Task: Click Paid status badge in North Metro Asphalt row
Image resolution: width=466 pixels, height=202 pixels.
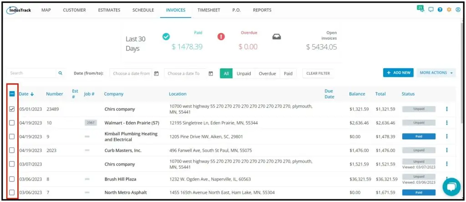Action: [419, 192]
